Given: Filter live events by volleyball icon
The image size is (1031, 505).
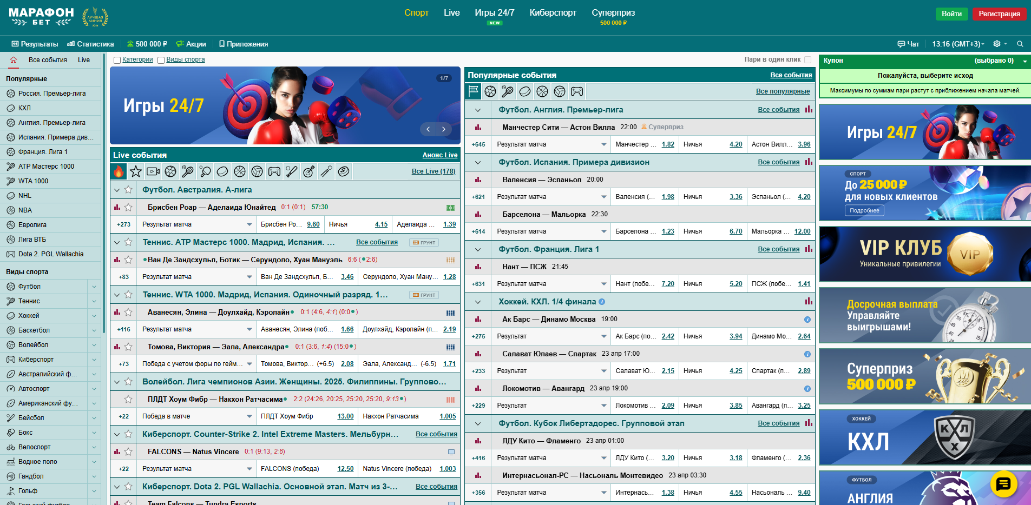Looking at the screenshot, I should coord(257,171).
